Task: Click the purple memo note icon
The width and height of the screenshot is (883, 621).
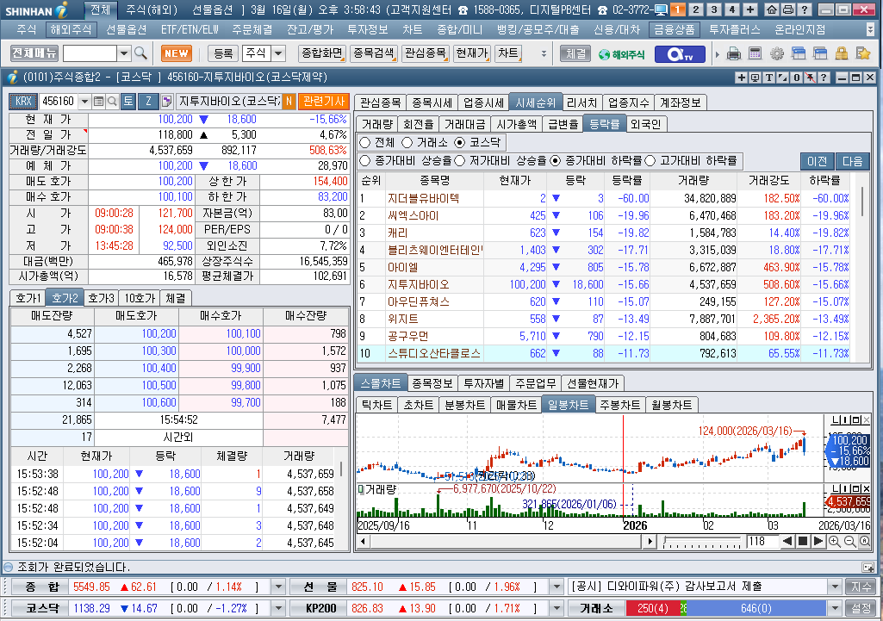Action: 166,102
